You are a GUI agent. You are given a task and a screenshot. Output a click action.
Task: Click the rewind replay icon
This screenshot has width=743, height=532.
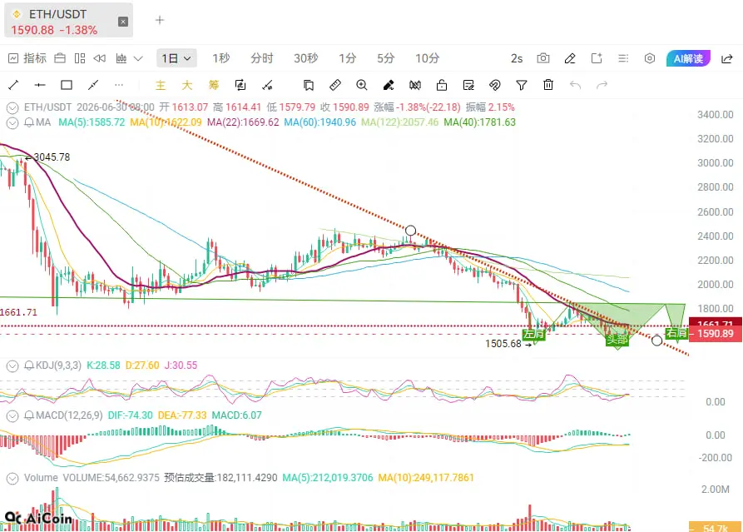(100, 58)
